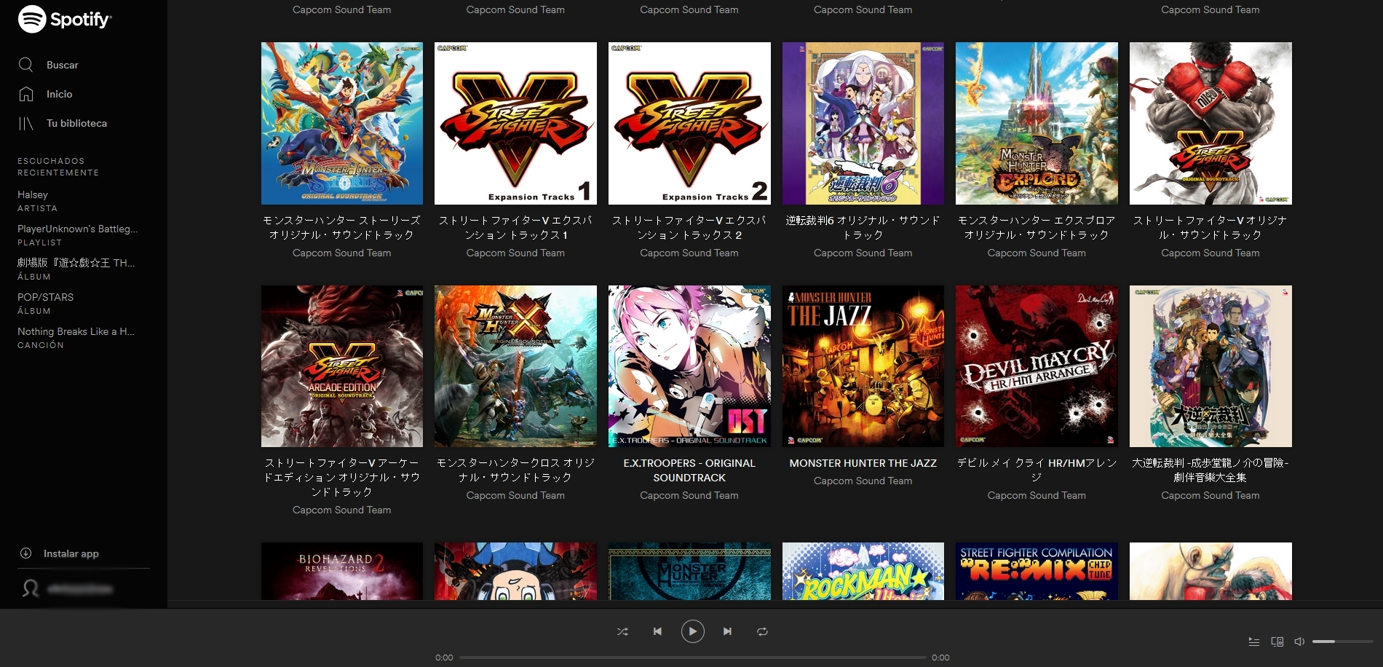This screenshot has height=667, width=1383.
Task: Open the Street Fighter Compilation Re:Mix cover
Action: (1037, 571)
